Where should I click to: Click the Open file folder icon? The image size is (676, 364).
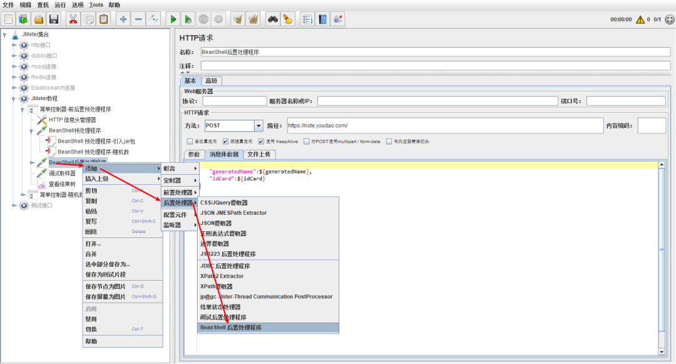tap(39, 19)
